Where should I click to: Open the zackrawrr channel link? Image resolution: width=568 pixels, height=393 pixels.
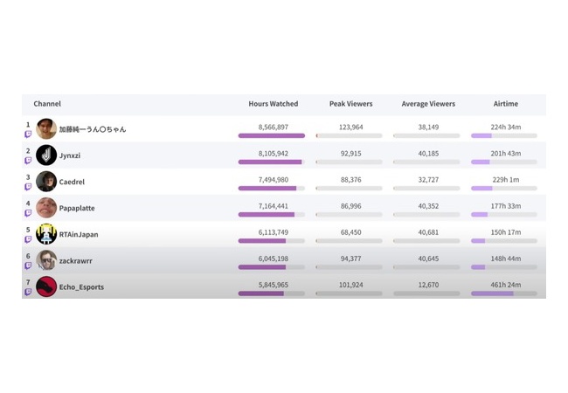pyautogui.click(x=76, y=260)
